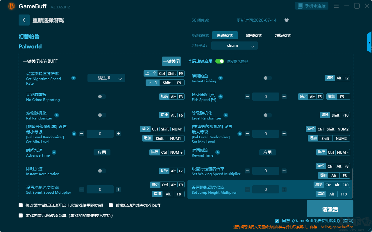This screenshot has width=372, height=232.
Task: Click star icon beside Rewind Time
Action: (218, 152)
